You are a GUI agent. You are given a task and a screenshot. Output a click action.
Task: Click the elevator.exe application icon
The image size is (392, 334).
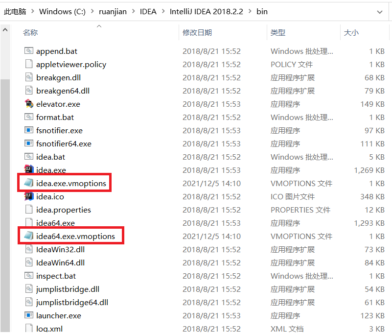pyautogui.click(x=29, y=103)
